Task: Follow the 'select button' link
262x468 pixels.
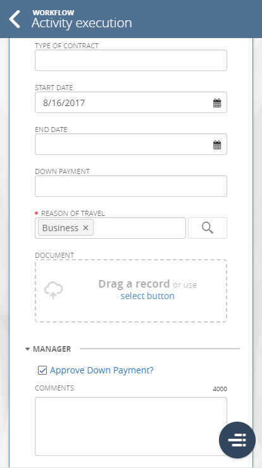Action: 147,296
